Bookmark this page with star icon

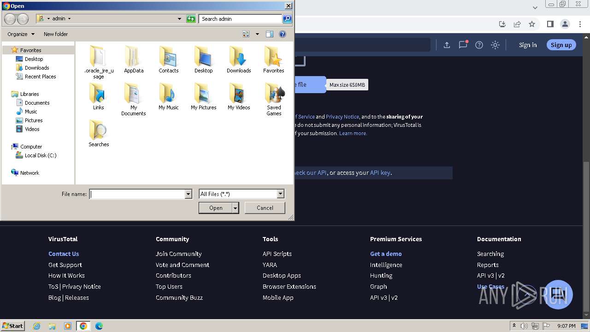pyautogui.click(x=532, y=24)
